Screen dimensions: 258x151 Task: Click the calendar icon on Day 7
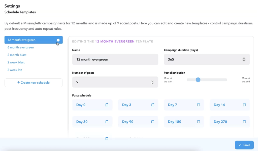tap(199, 105)
